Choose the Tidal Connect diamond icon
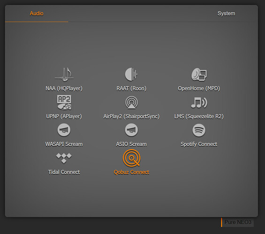This screenshot has width=265, height=234. click(64, 158)
